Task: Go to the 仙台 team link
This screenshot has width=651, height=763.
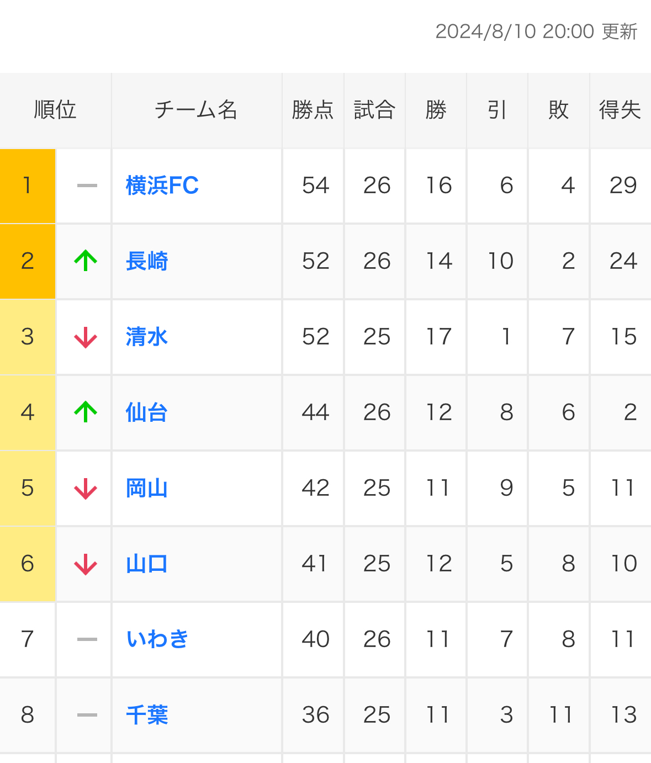Action: pos(147,412)
